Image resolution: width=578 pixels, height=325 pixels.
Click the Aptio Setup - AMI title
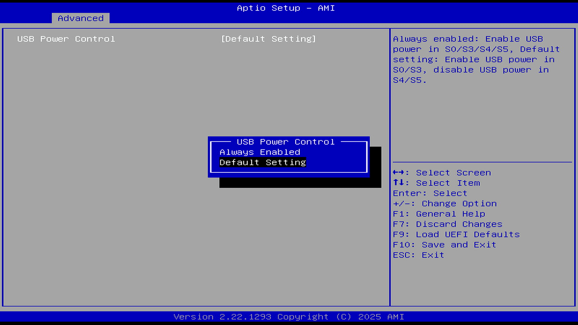pos(286,8)
